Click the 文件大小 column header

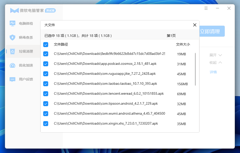183,44
